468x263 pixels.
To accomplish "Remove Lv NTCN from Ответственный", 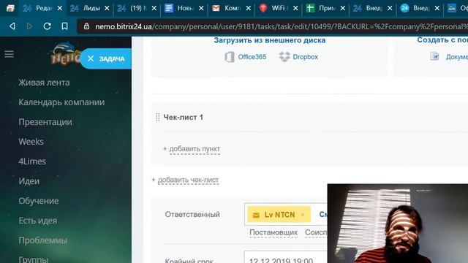I will 303,215.
